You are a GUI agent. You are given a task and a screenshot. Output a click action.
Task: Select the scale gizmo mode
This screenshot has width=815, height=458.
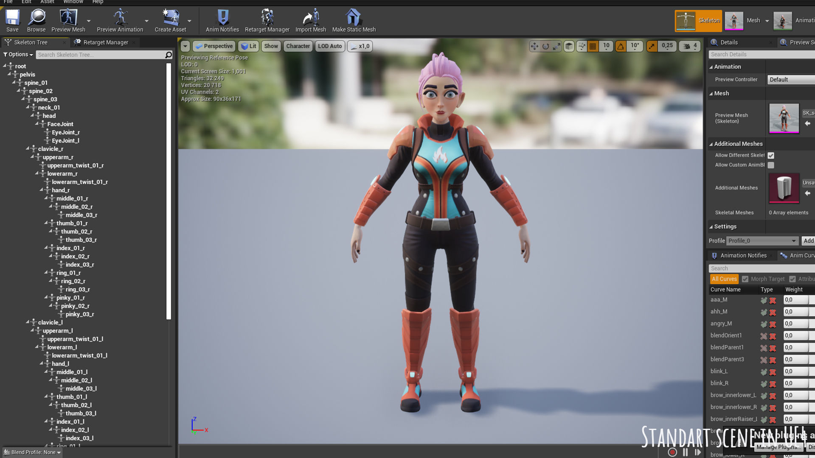[x=556, y=46]
